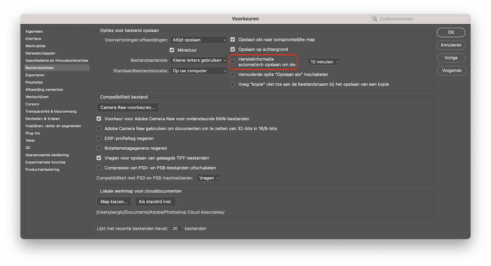Edit the recent files count field
The height and width of the screenshot is (266, 491).
click(176, 228)
